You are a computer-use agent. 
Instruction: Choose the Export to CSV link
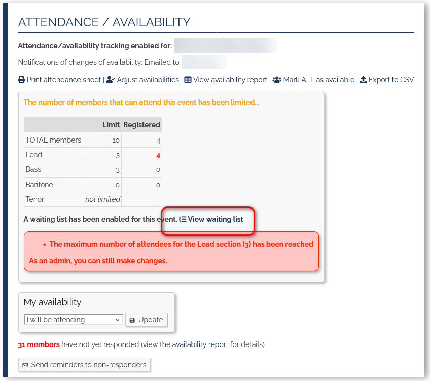391,80
